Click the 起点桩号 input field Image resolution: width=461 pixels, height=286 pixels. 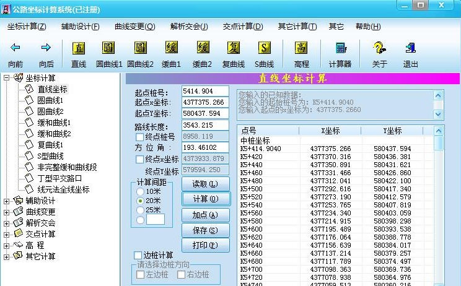206,91
